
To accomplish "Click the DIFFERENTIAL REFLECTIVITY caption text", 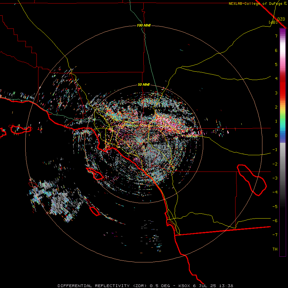I will coord(94,286).
